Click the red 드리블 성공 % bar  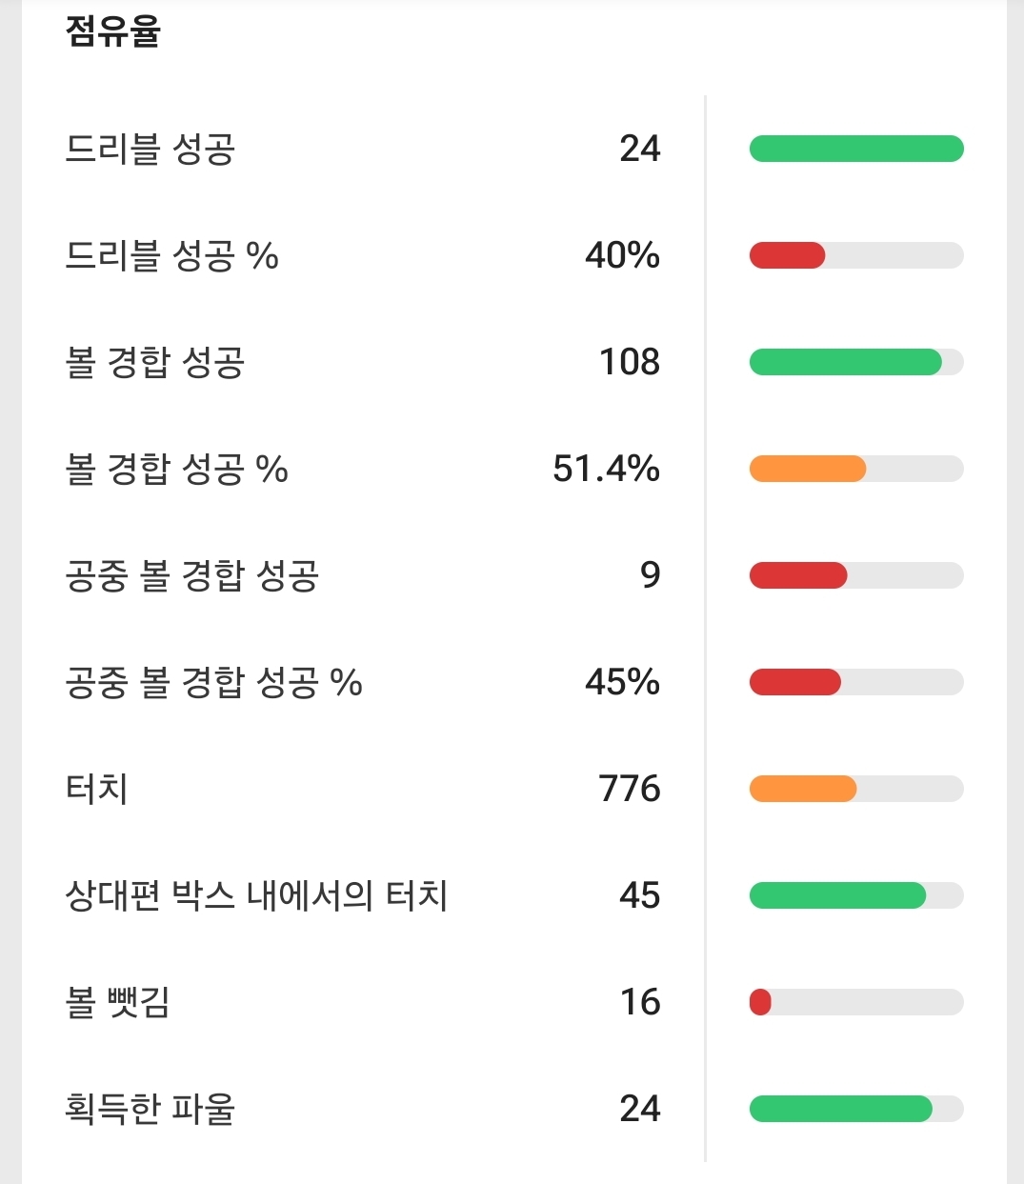pyautogui.click(x=787, y=255)
